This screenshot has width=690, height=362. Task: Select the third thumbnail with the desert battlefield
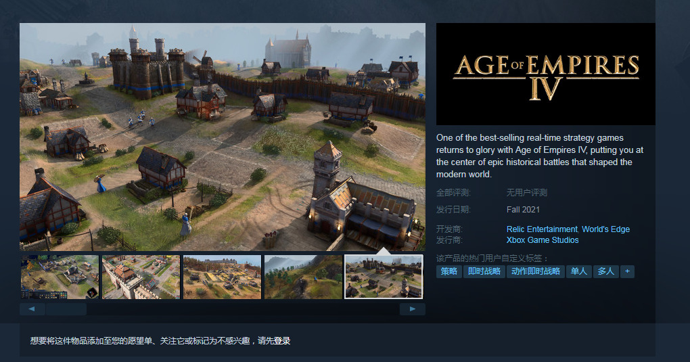click(x=223, y=277)
